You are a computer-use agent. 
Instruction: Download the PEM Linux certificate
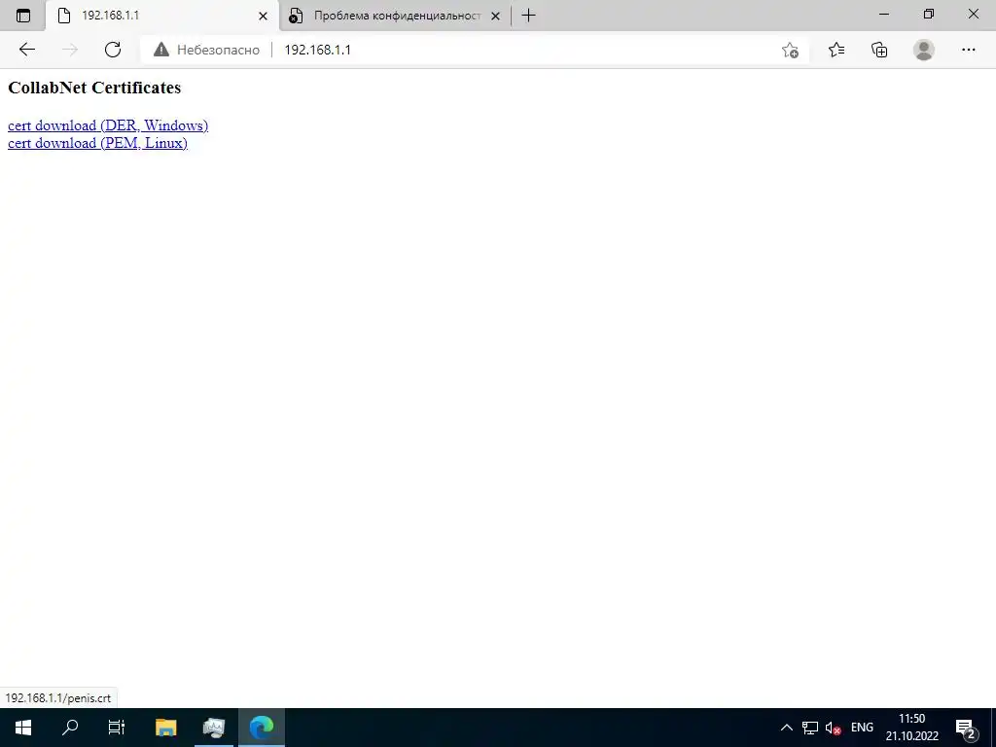[x=98, y=143]
